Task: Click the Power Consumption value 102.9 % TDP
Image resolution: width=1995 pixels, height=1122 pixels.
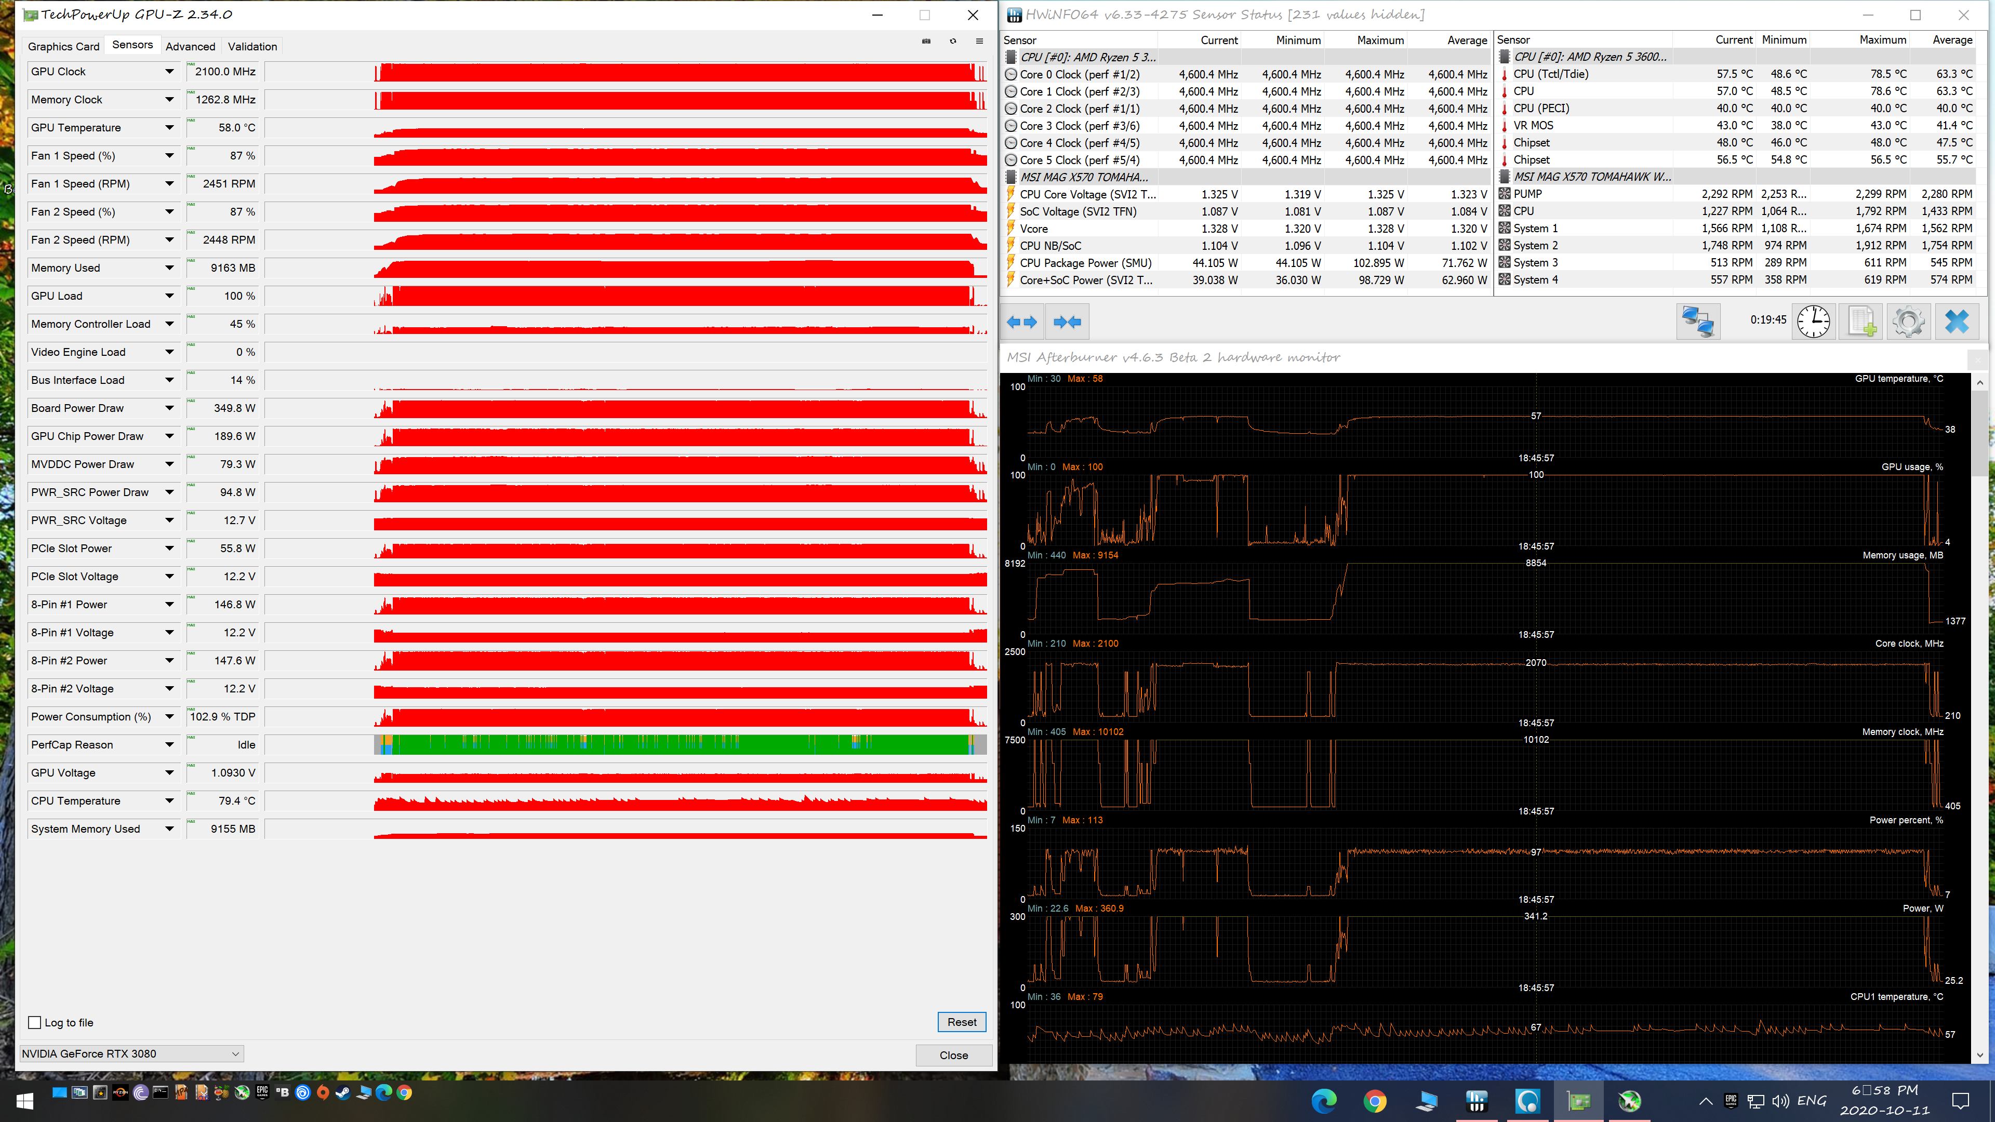Action: [222, 717]
